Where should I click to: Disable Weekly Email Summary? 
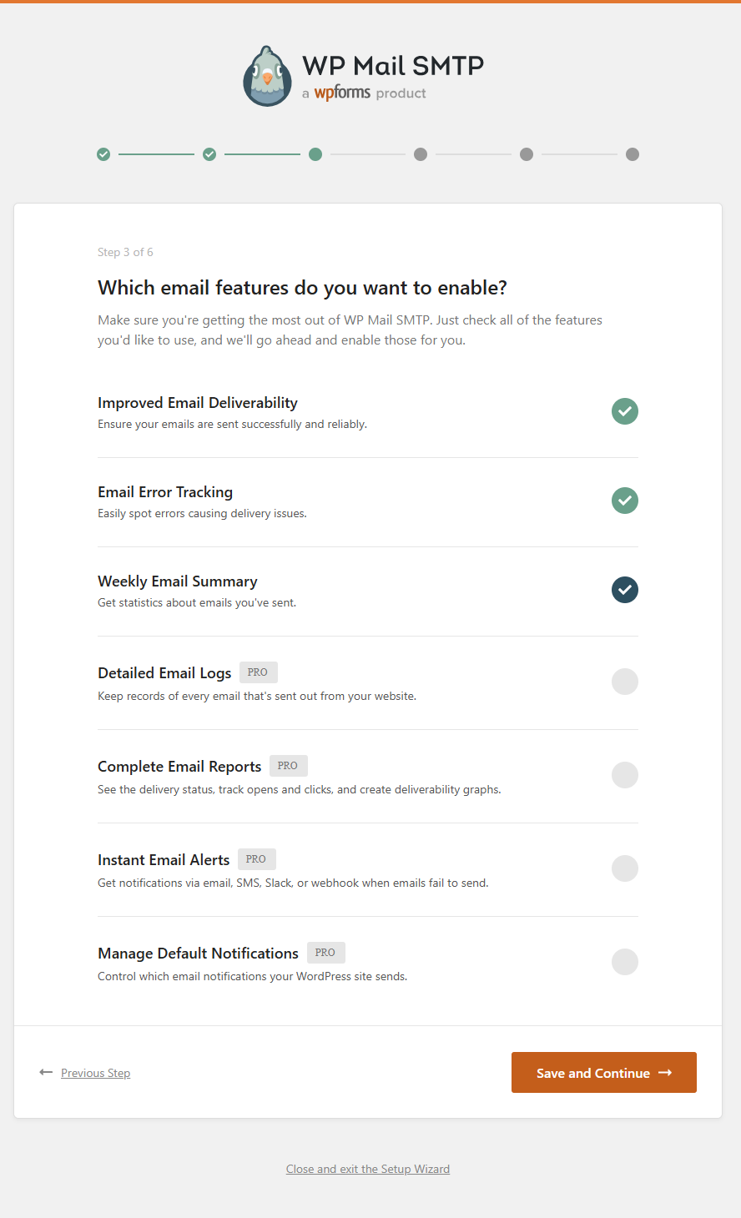click(x=624, y=590)
